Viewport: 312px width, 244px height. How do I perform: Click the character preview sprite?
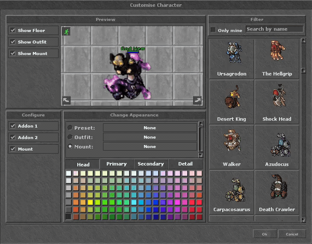(x=127, y=76)
